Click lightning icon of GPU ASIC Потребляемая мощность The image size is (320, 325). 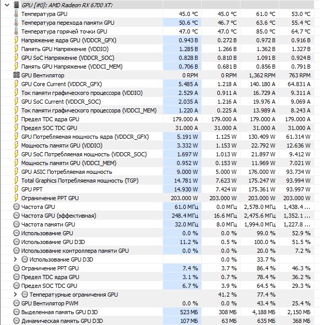pyautogui.click(x=16, y=172)
